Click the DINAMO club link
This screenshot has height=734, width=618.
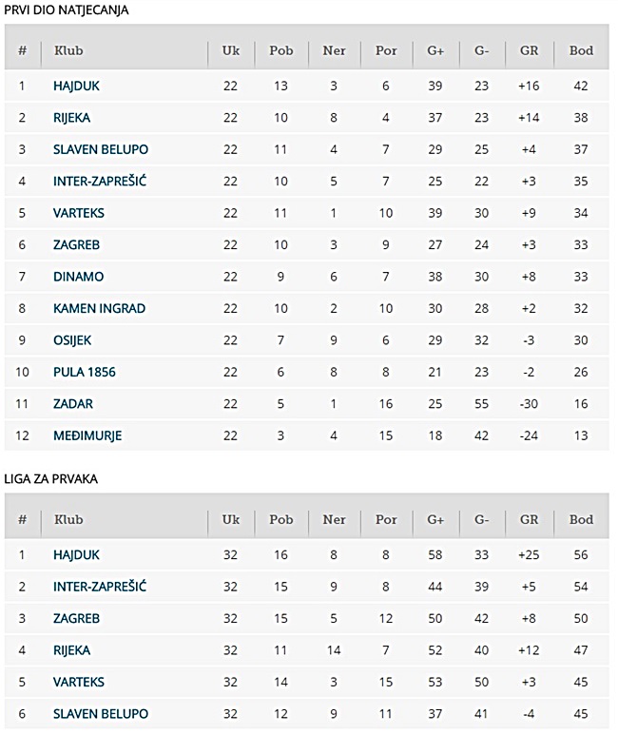click(78, 277)
